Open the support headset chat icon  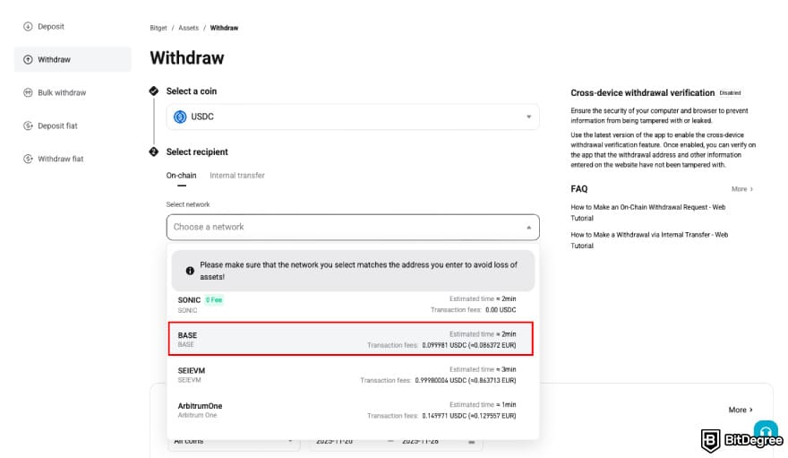click(x=766, y=431)
